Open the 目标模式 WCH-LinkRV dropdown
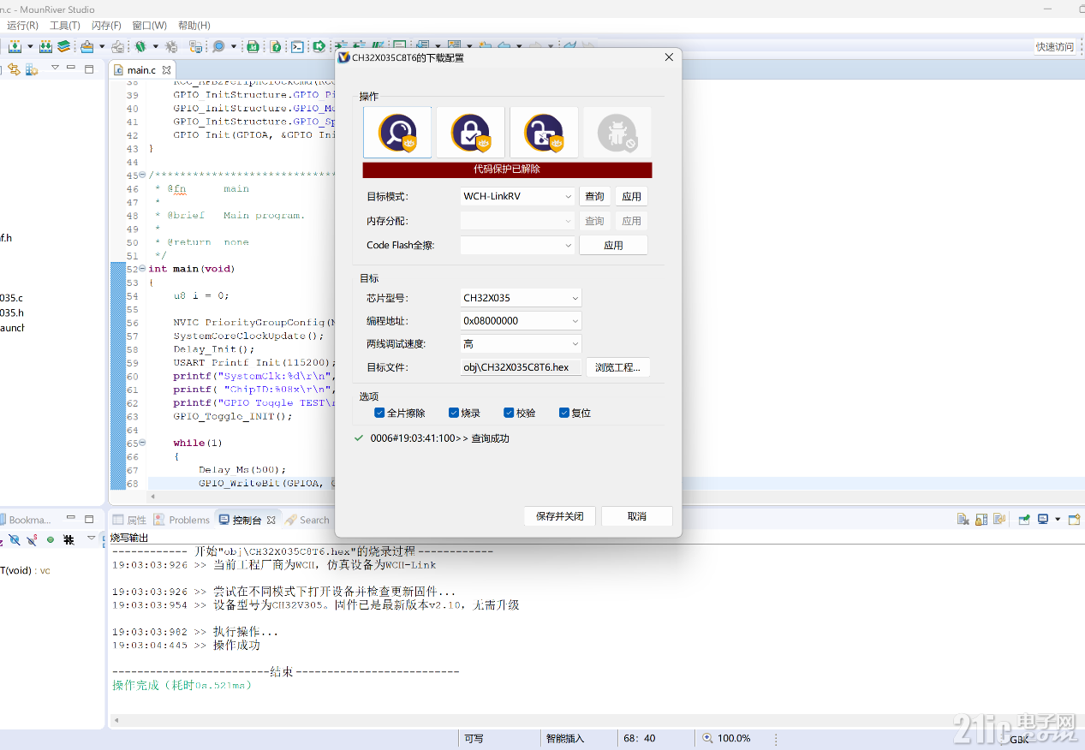The height and width of the screenshot is (750, 1085). click(517, 196)
